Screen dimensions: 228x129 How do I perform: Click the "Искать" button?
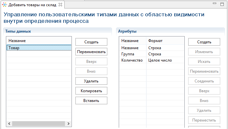[204, 61]
